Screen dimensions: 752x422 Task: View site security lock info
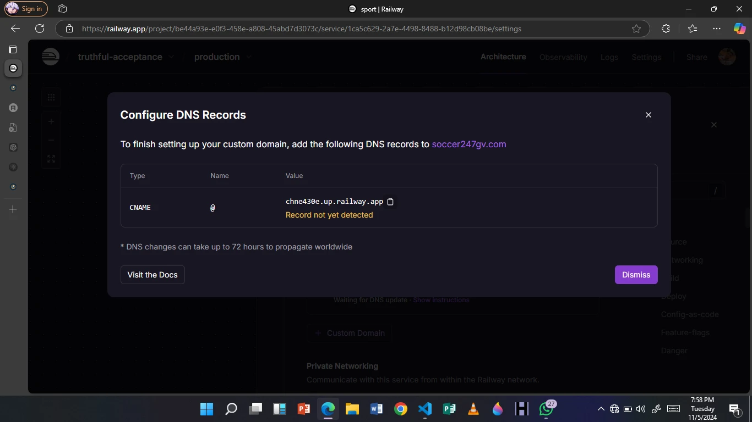point(69,29)
